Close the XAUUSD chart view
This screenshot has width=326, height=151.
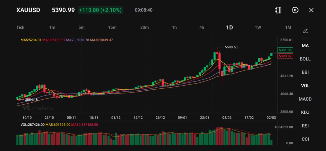tap(311, 10)
